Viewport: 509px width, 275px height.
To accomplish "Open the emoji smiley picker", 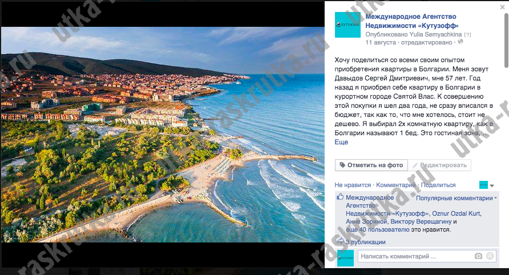I will pos(490,256).
